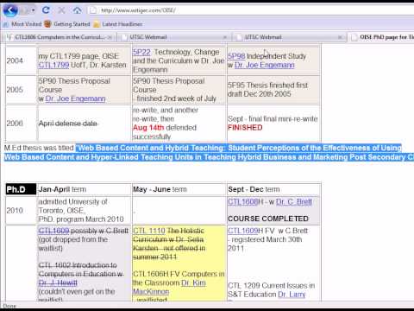Click the Stop loading X icon

[x=61, y=10]
